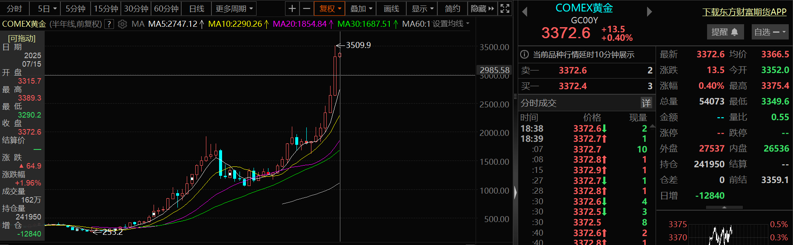Click the 前结 value 3359.1
Screen dimensions: 793x245
775,180
